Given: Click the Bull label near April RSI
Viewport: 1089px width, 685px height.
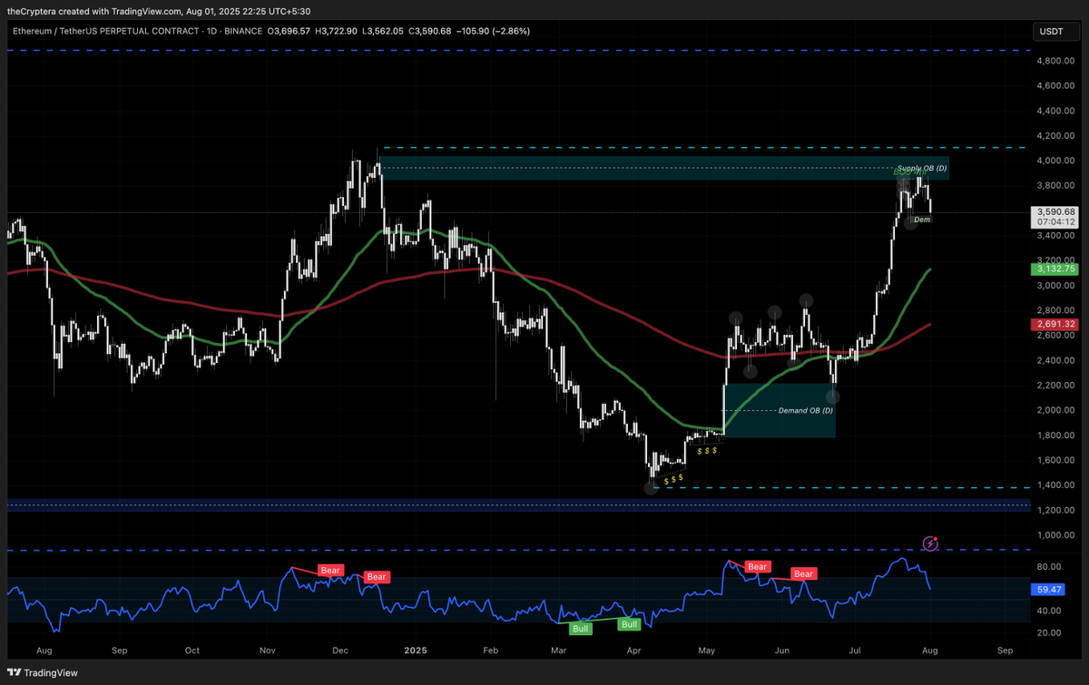Looking at the screenshot, I should point(630,624).
